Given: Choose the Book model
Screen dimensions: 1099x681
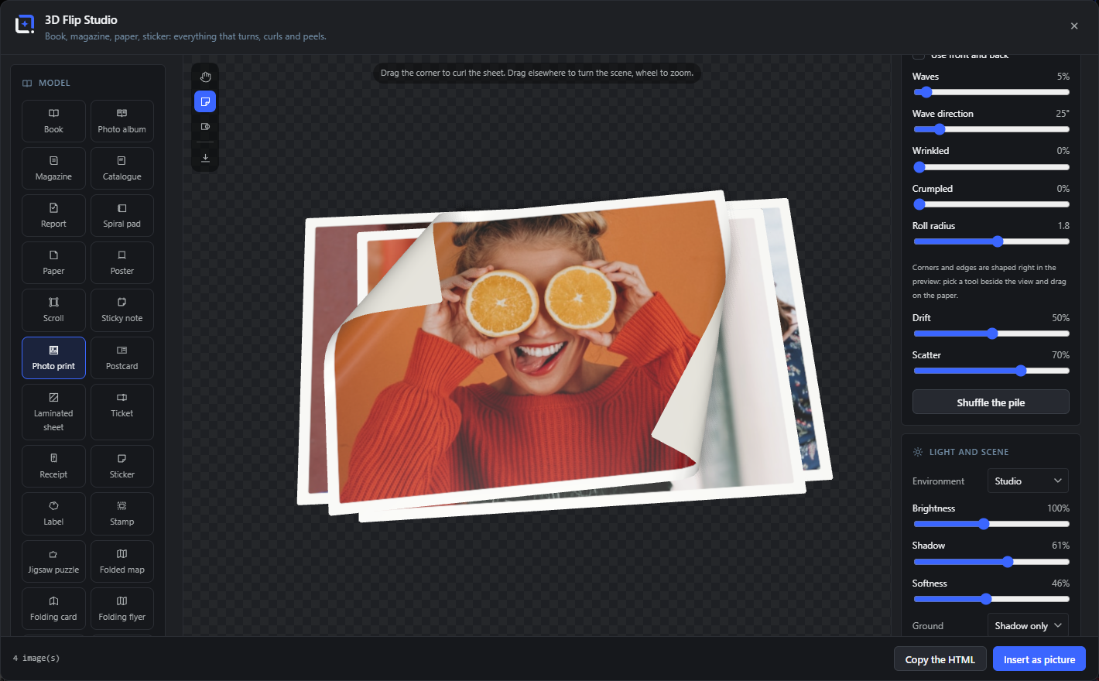Looking at the screenshot, I should tap(53, 121).
